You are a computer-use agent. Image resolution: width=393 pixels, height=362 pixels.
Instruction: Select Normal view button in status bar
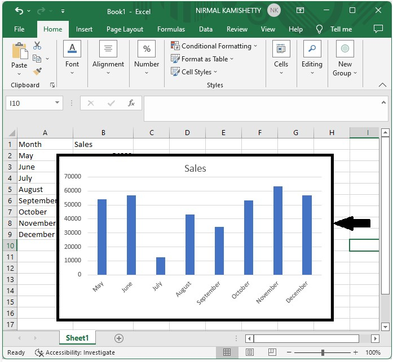pyautogui.click(x=227, y=352)
